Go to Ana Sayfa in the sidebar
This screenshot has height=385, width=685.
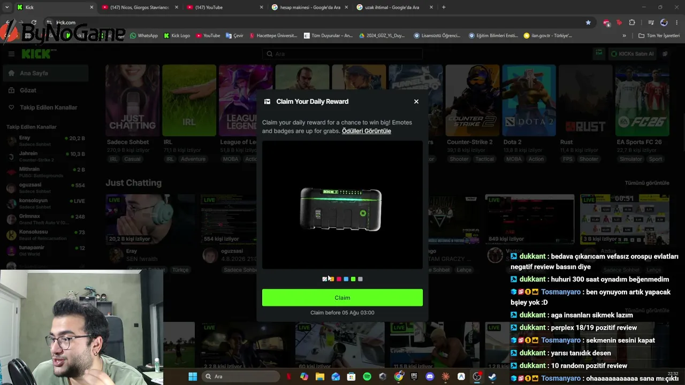[45, 73]
